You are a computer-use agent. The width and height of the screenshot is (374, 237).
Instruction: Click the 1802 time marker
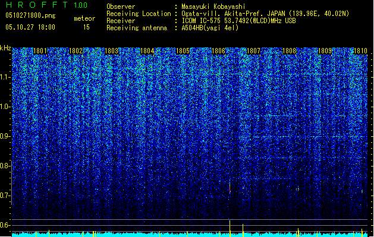76,51
